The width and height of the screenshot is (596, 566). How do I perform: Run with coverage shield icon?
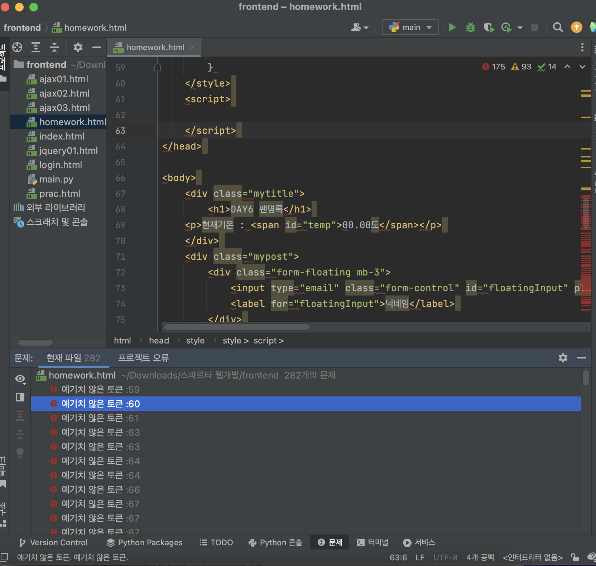[x=489, y=27]
